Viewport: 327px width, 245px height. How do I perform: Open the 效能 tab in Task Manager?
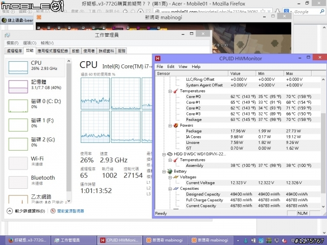coord(30,51)
